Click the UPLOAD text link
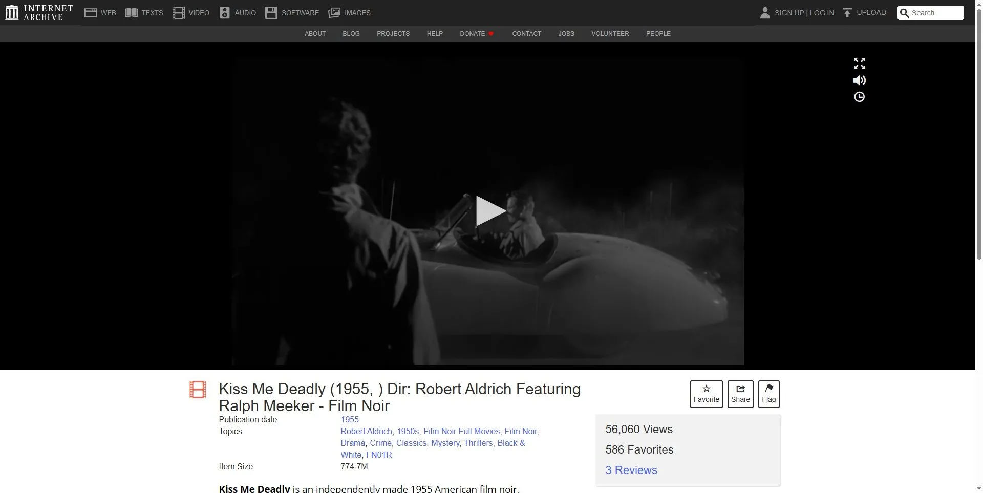 pos(871,12)
